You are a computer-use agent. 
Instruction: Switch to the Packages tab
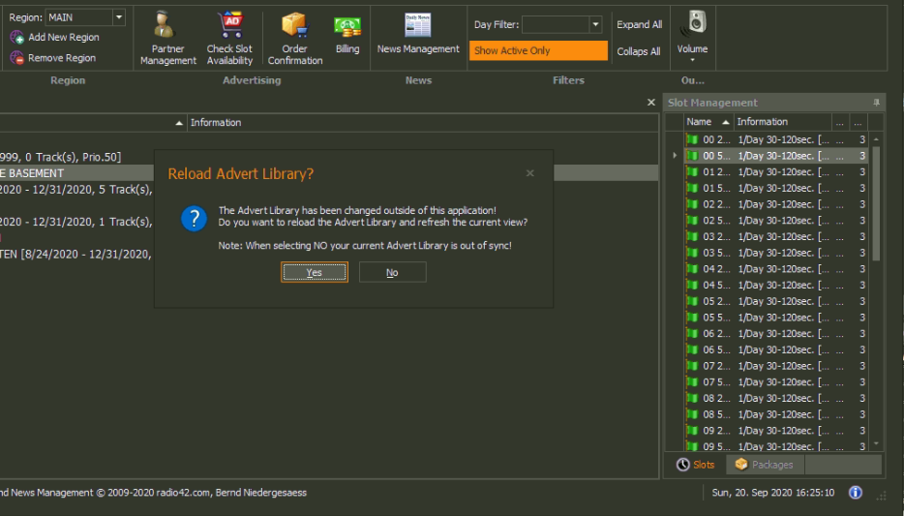[764, 465]
